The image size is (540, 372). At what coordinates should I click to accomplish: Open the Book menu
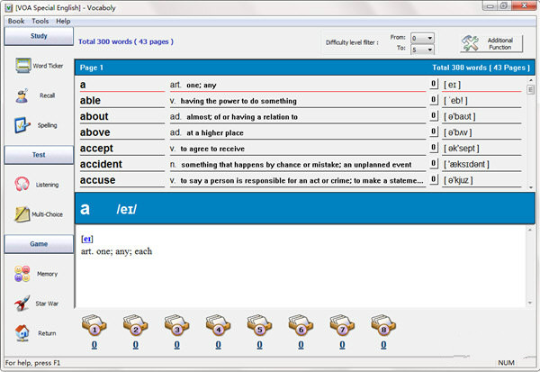click(x=16, y=21)
